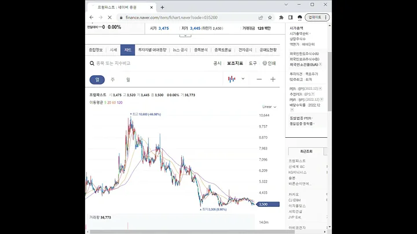Open the Linear scale dropdown

click(x=269, y=107)
